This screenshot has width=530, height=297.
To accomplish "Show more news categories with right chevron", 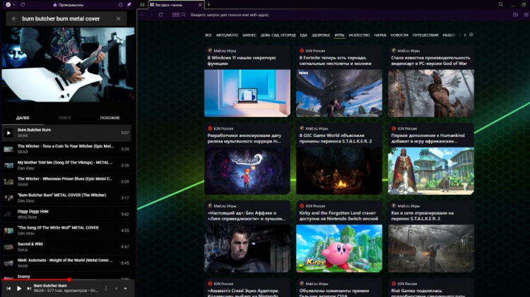I will pyautogui.click(x=465, y=35).
